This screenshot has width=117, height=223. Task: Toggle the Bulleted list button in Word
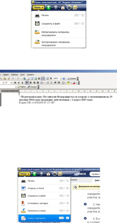click(x=51, y=83)
